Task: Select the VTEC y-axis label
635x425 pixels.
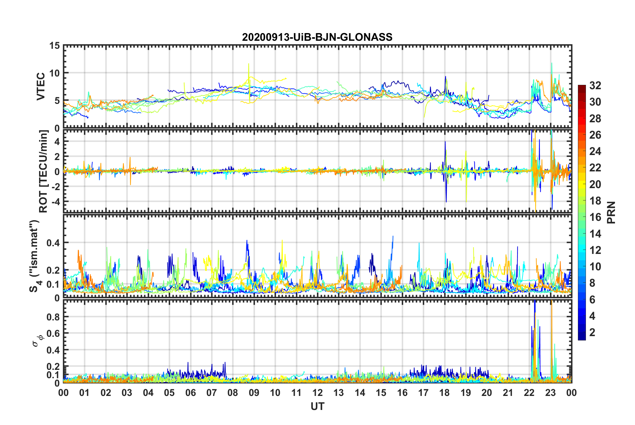Action: (41, 87)
